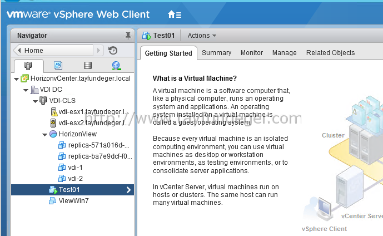
Task: Collapse the VDI DC datacenter node
Action: pyautogui.click(x=26, y=90)
